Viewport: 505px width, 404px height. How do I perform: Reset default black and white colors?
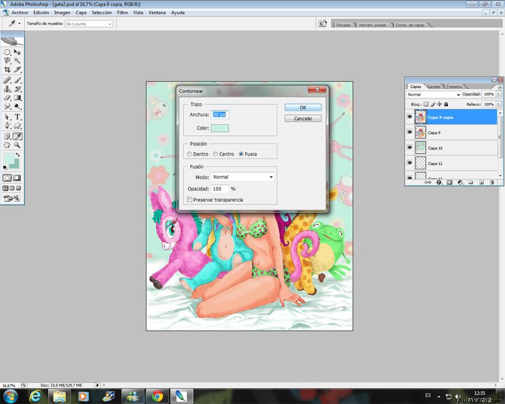tap(5, 167)
